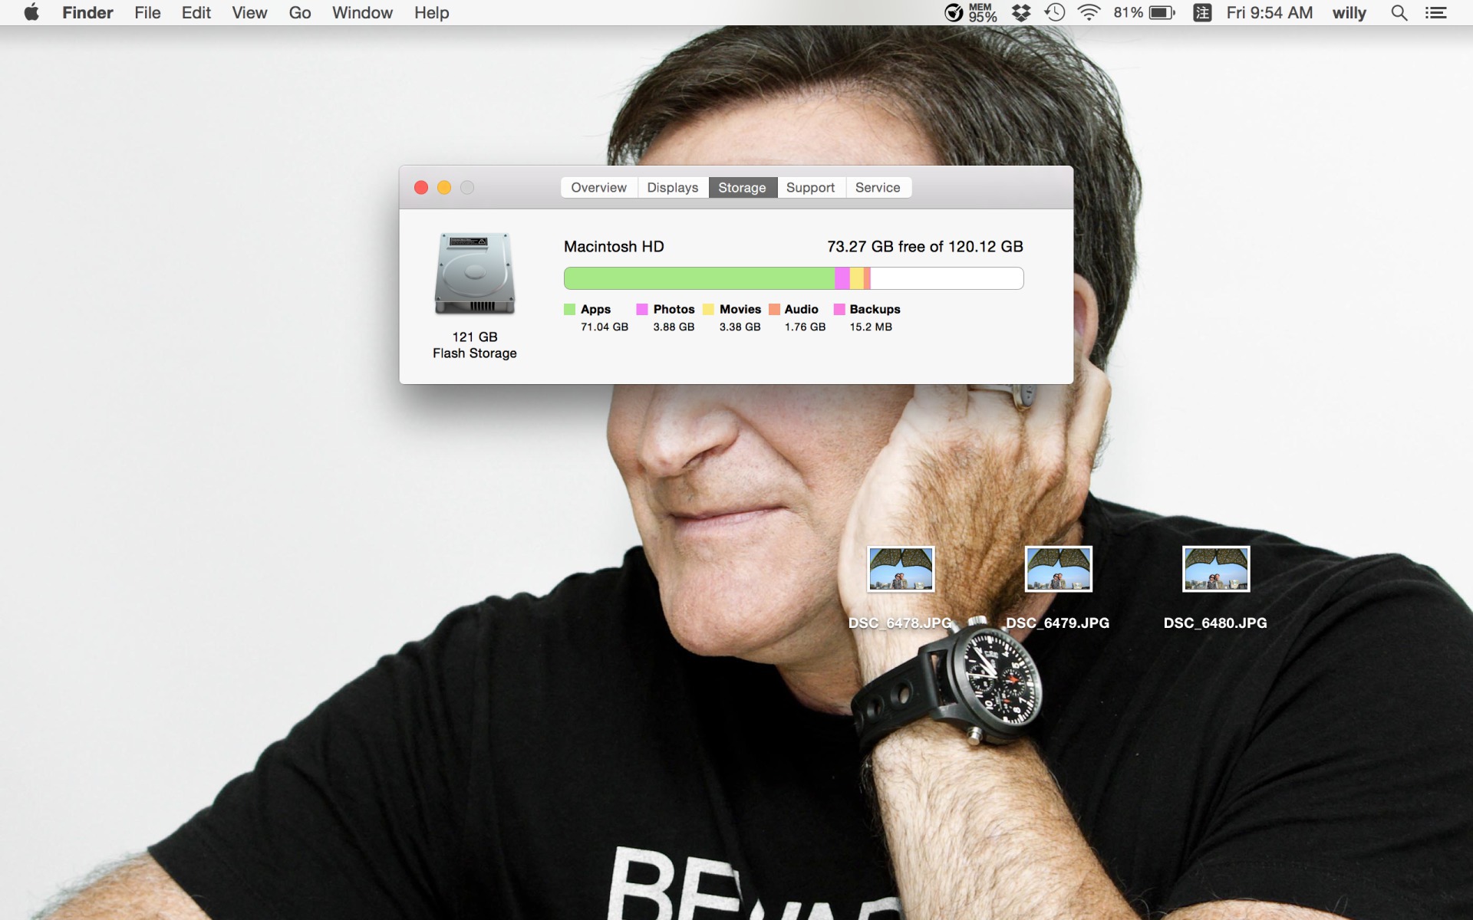This screenshot has width=1473, height=920.
Task: Click the yellow Movies legend swatch
Action: tap(708, 310)
